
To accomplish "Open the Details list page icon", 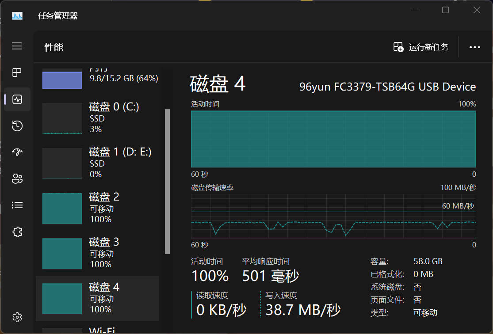I will [x=17, y=205].
